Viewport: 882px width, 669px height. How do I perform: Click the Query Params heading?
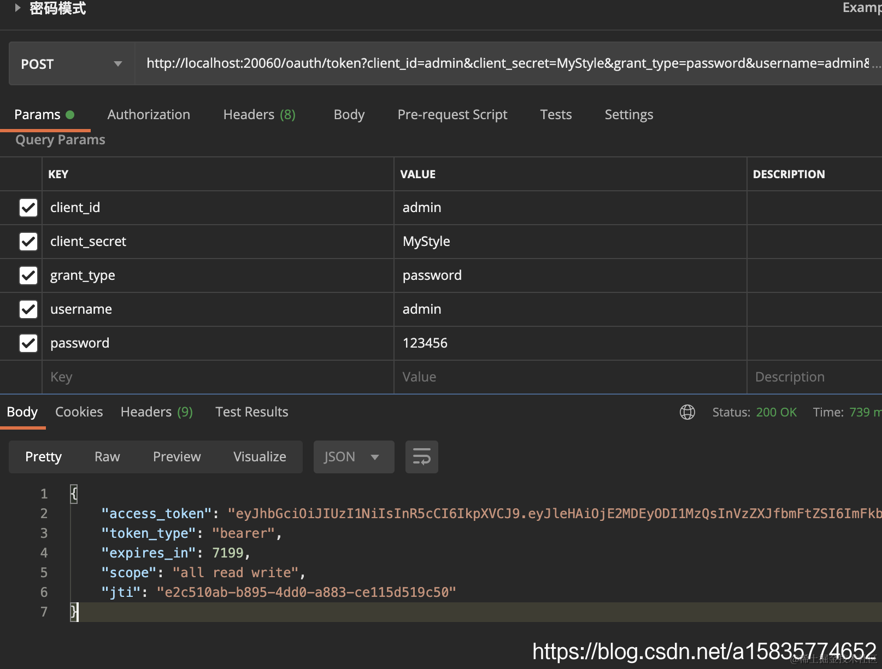click(x=60, y=140)
